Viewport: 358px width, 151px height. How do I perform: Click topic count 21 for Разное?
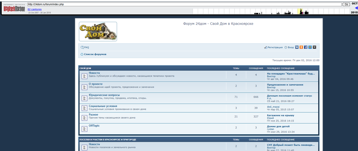236,116
